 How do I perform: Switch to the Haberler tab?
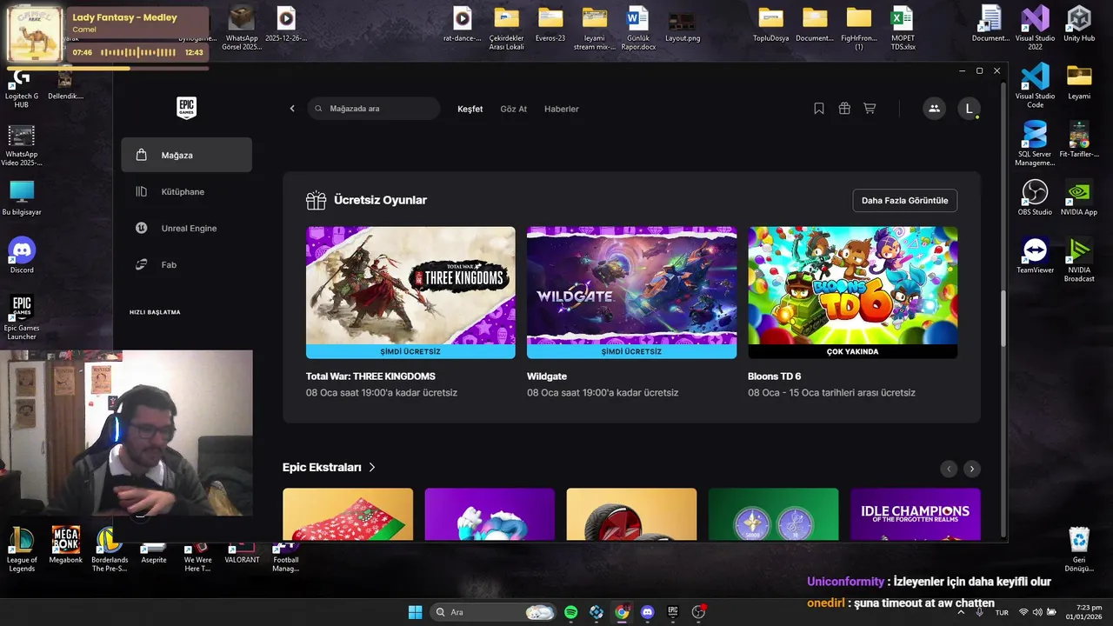tap(562, 109)
